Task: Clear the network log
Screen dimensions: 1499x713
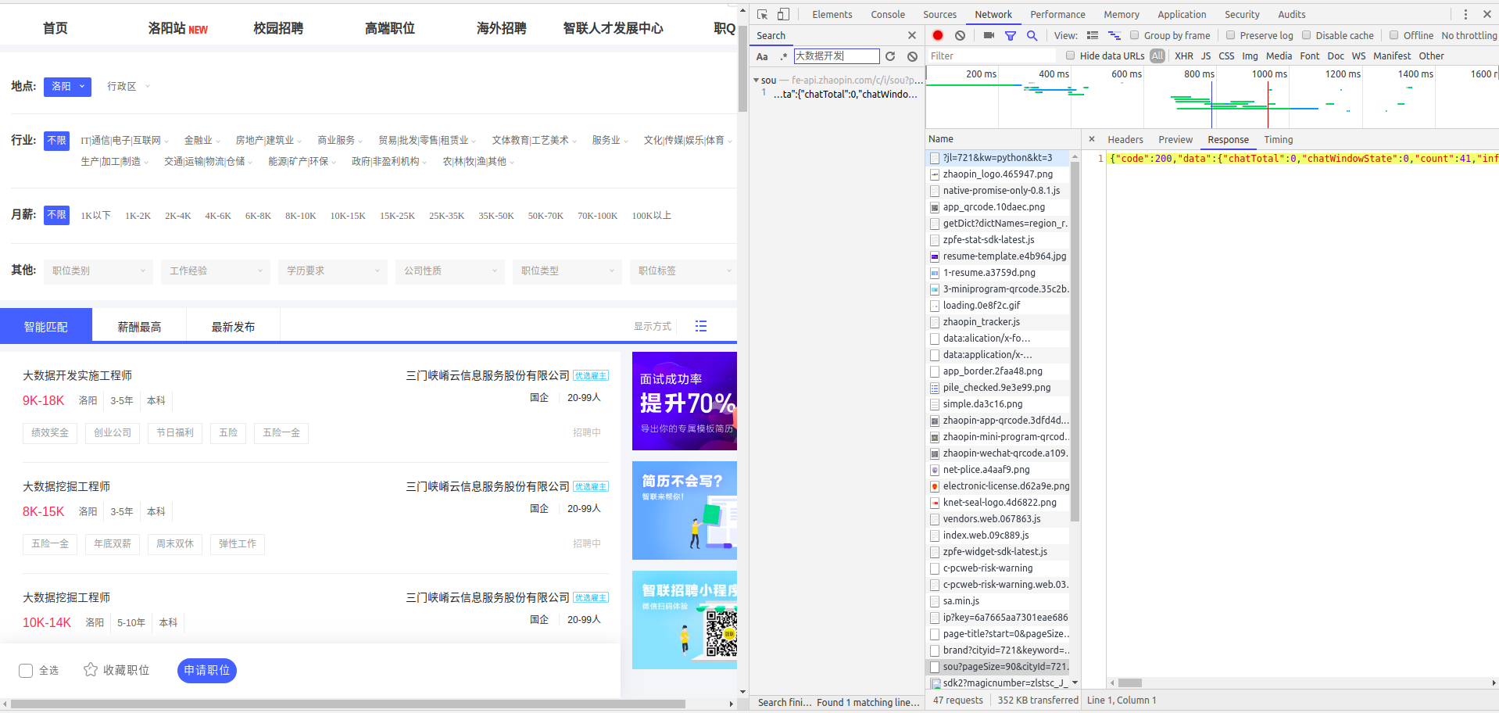Action: coord(960,35)
